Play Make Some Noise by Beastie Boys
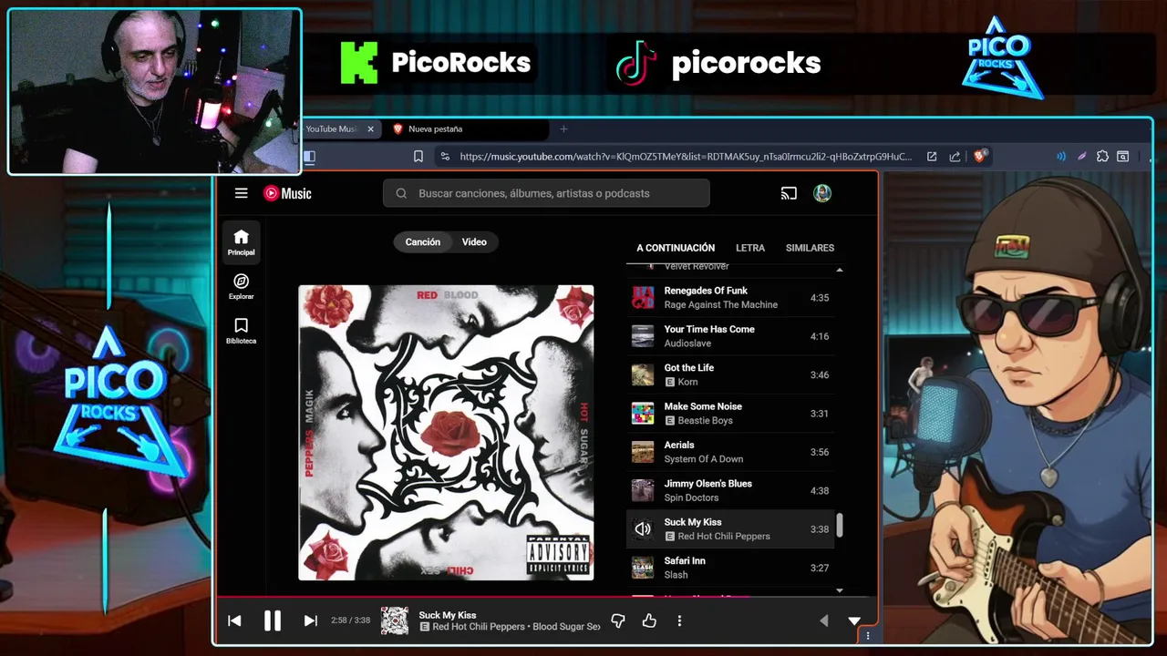 tap(730, 413)
